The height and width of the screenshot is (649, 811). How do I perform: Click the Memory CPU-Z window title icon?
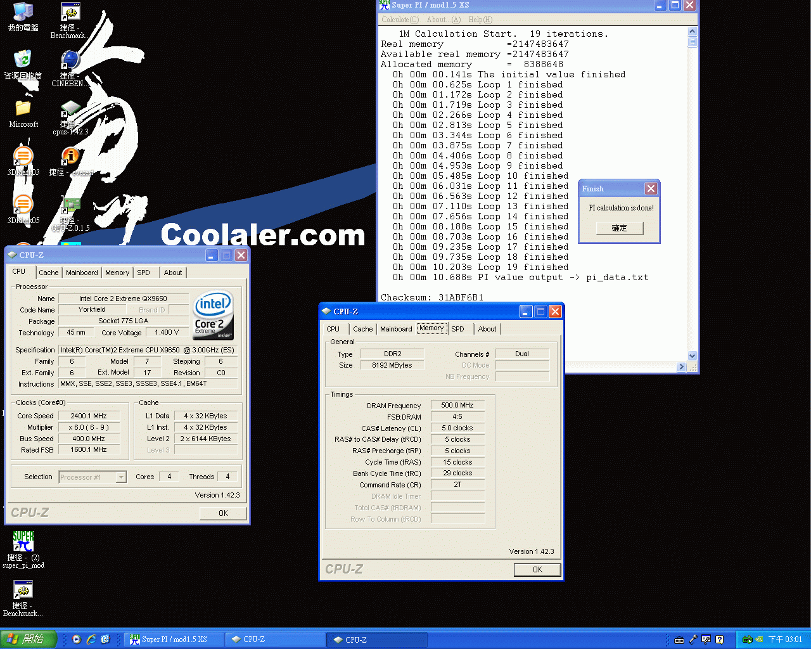point(326,311)
